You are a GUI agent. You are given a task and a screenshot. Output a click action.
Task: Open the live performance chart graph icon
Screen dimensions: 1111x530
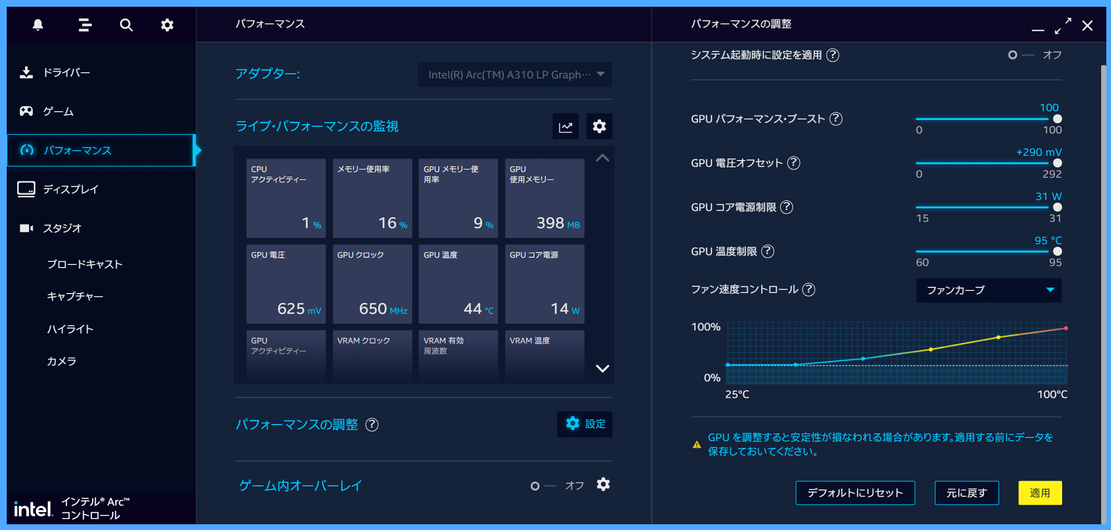click(565, 127)
